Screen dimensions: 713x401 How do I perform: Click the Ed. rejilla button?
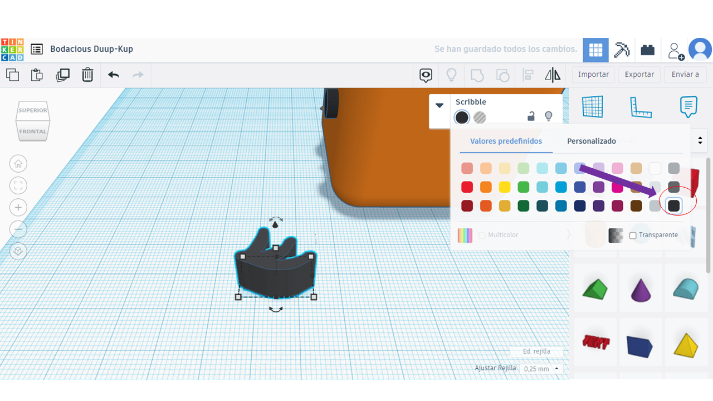(537, 351)
